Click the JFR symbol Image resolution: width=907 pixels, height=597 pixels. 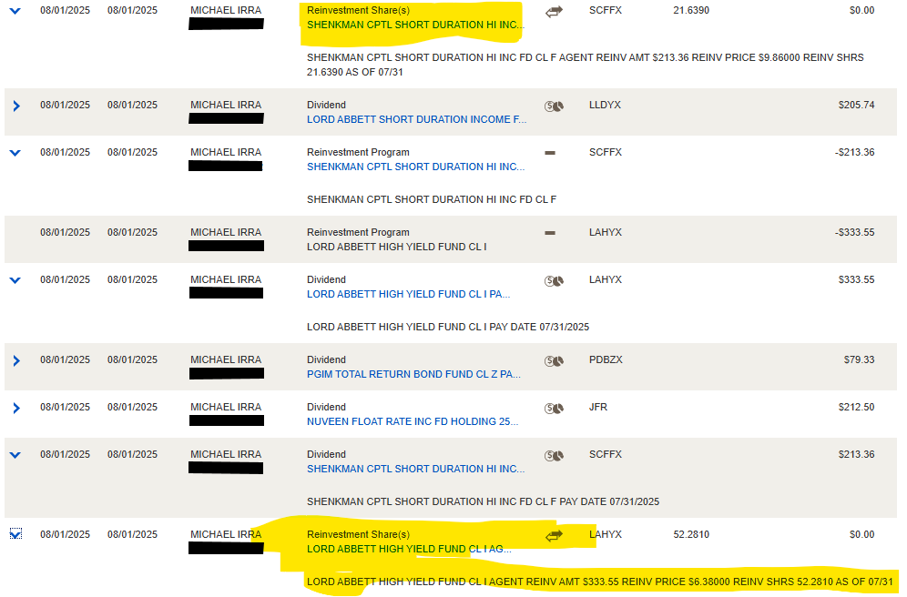pyautogui.click(x=598, y=408)
